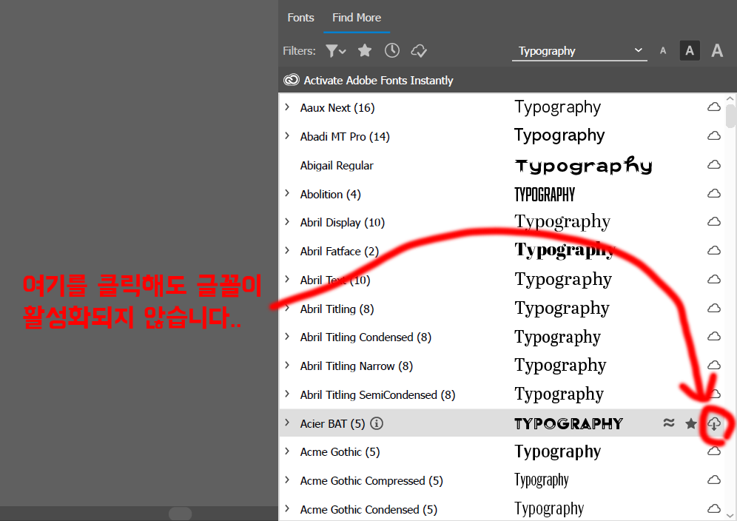This screenshot has height=521, width=737.
Task: Activate Abril Titling Narrow via cloud icon
Action: 714,366
